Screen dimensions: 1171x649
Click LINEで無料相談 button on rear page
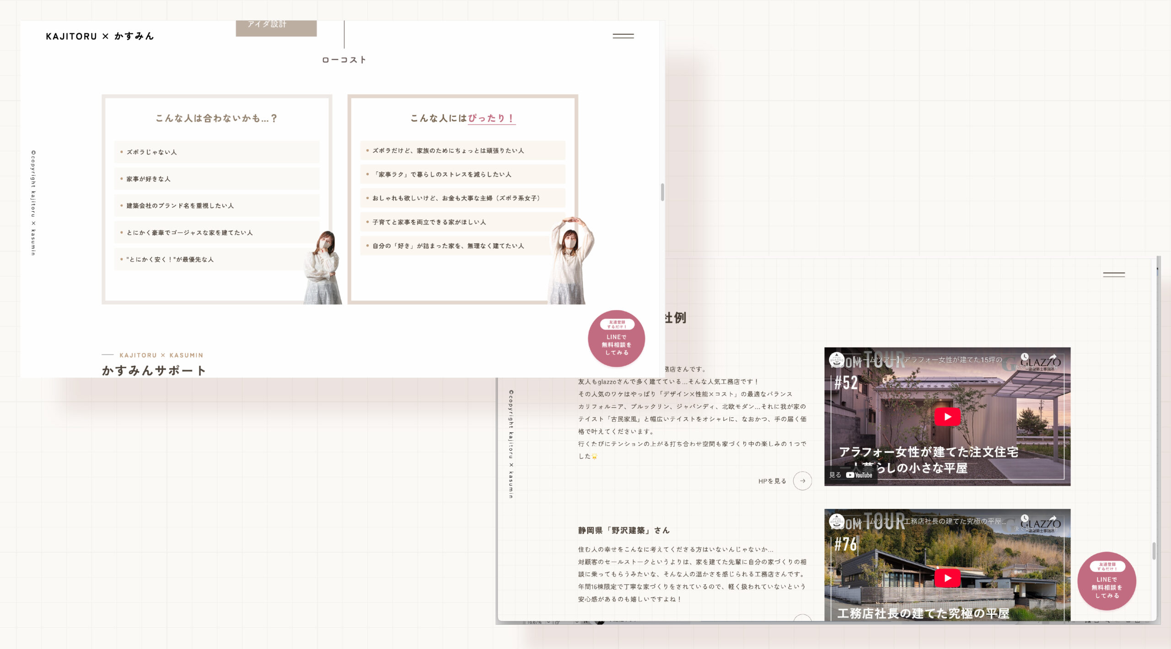(1107, 581)
